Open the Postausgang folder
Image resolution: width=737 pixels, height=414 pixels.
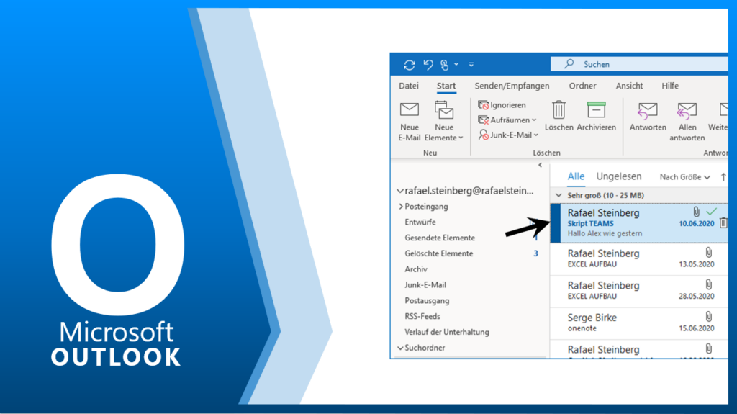(427, 301)
